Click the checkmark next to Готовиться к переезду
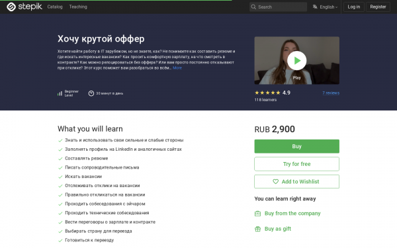397x248 pixels. click(x=60, y=241)
